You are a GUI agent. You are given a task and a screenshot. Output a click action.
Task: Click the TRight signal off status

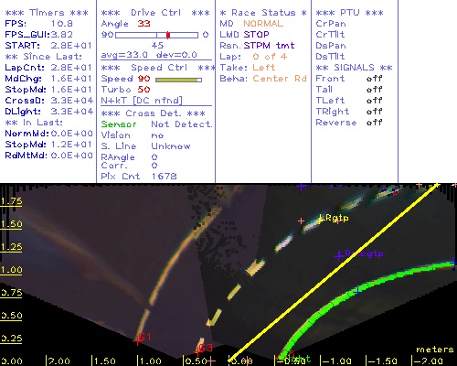(x=374, y=112)
